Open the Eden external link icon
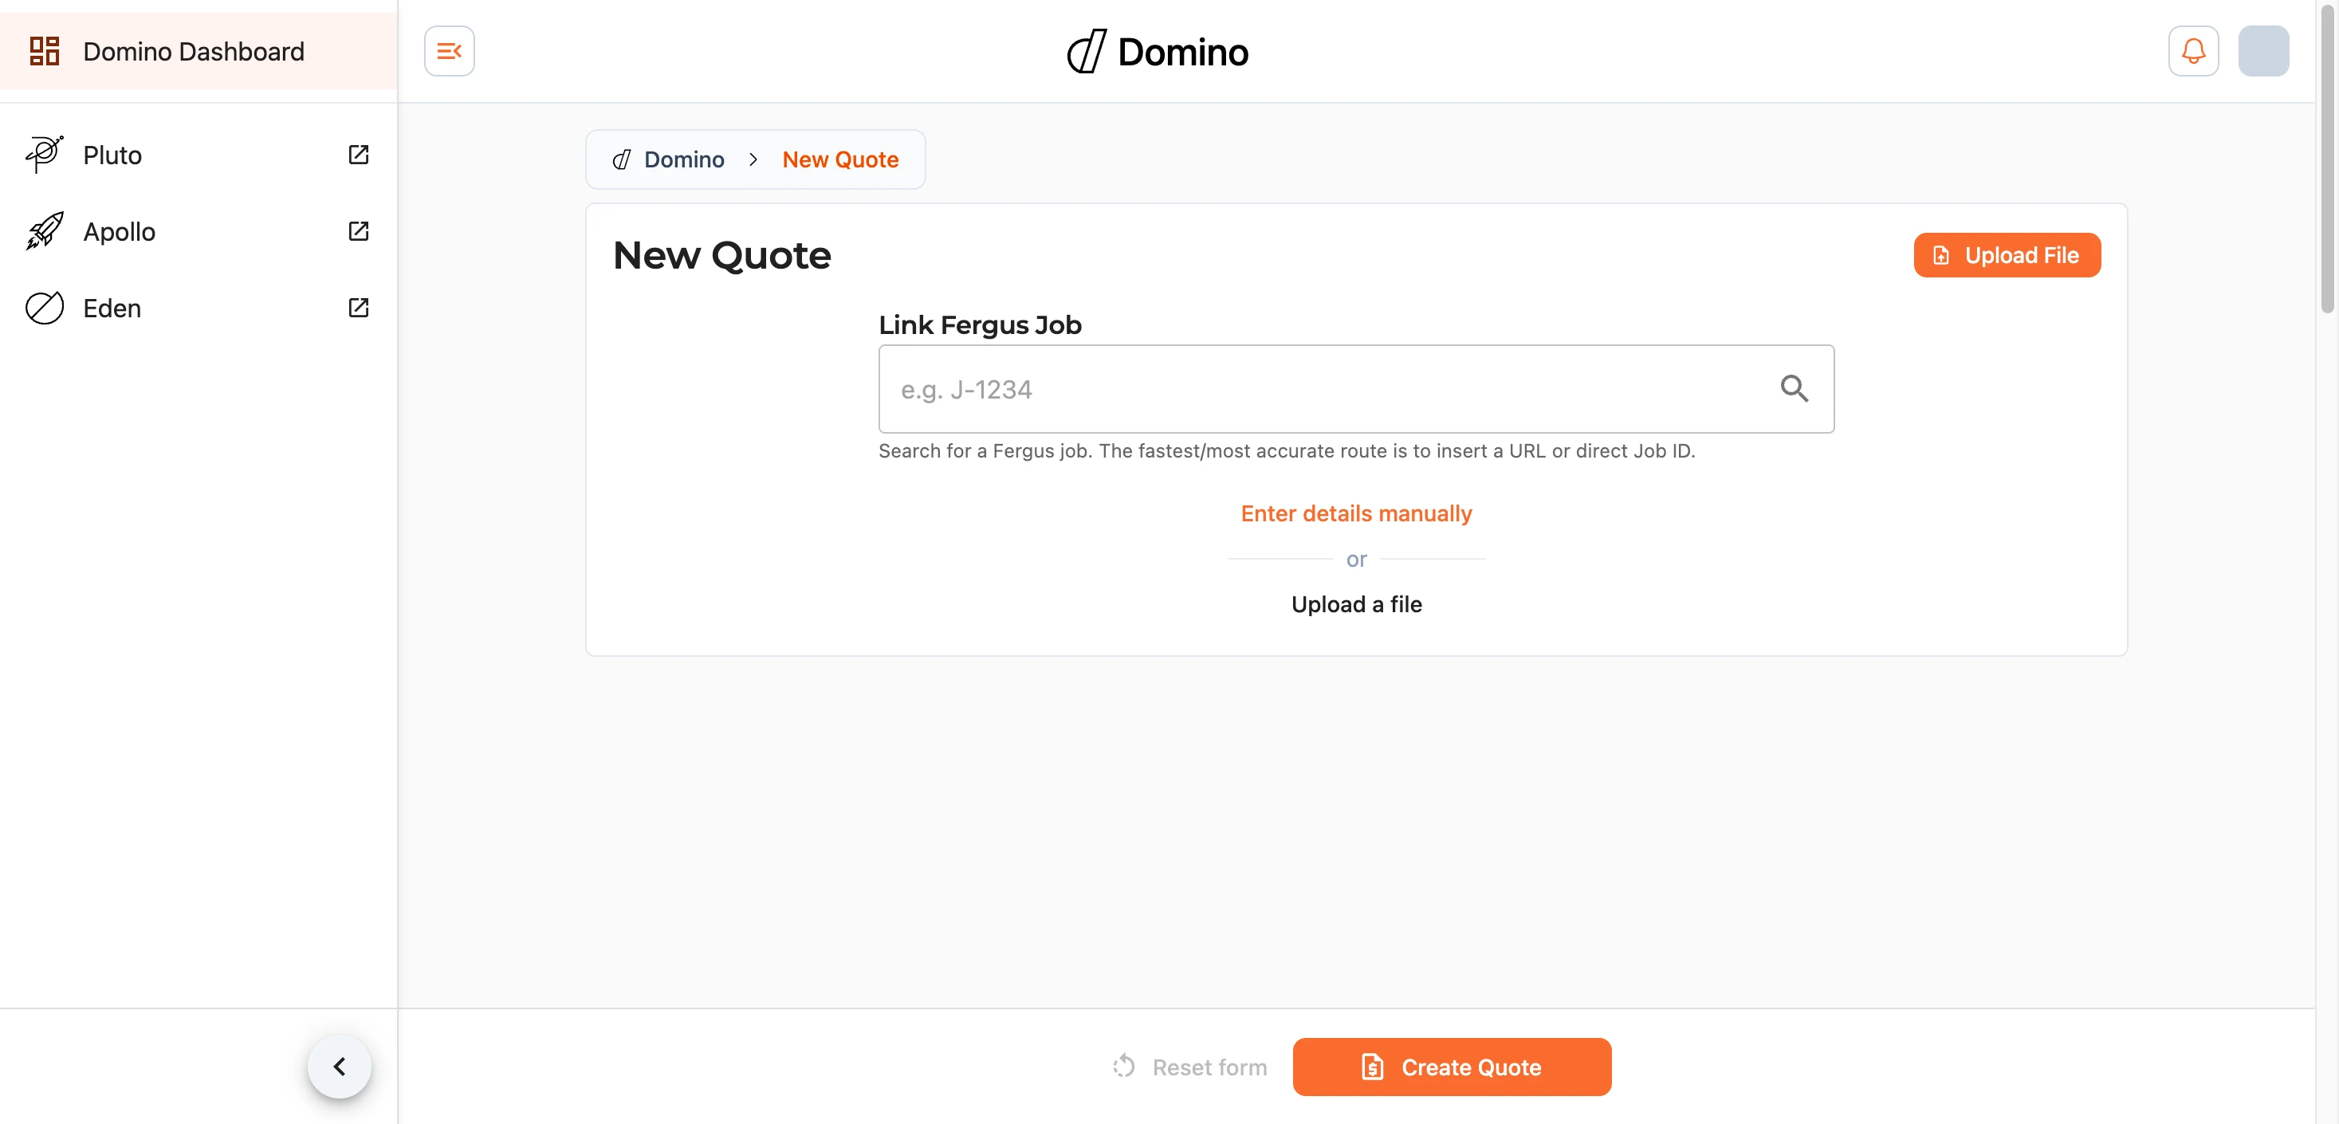Image resolution: width=2339 pixels, height=1124 pixels. click(359, 308)
